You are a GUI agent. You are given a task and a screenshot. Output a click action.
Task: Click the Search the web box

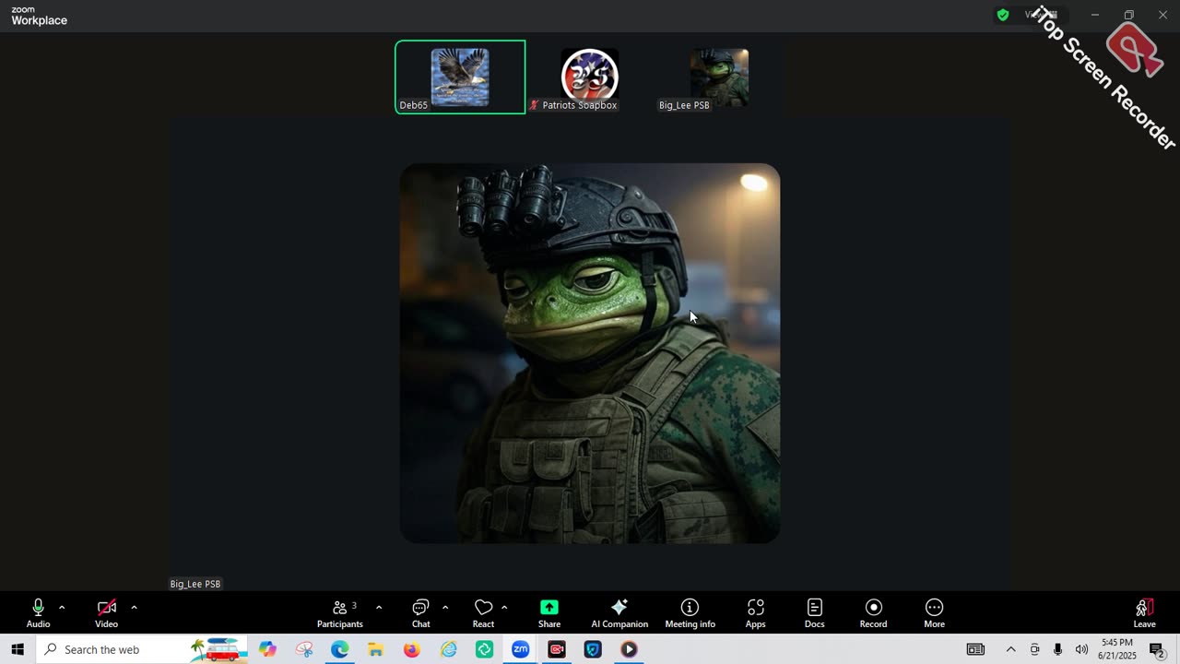click(x=142, y=649)
